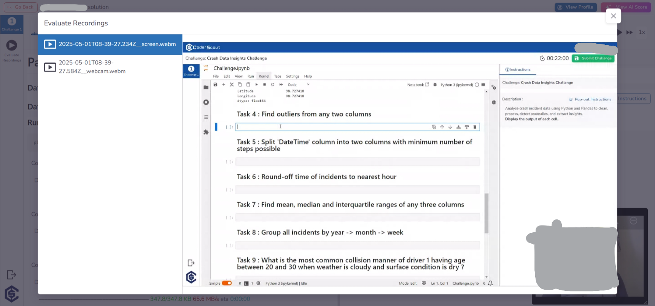The height and width of the screenshot is (306, 655).
Task: Restart kernel and run all cells icon
Action: [281, 85]
